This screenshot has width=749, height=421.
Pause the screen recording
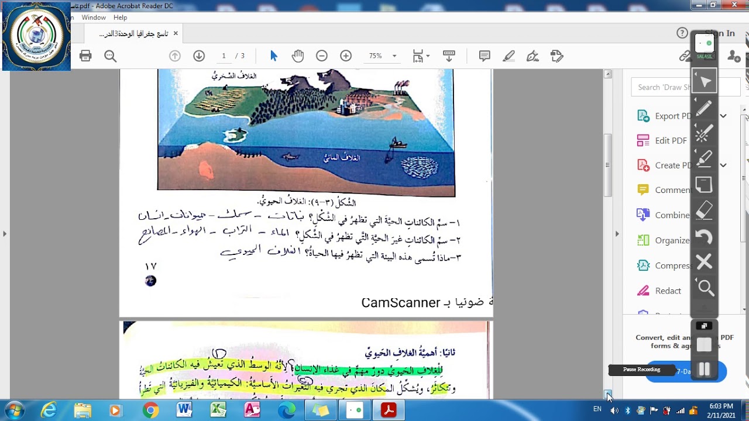pyautogui.click(x=705, y=370)
